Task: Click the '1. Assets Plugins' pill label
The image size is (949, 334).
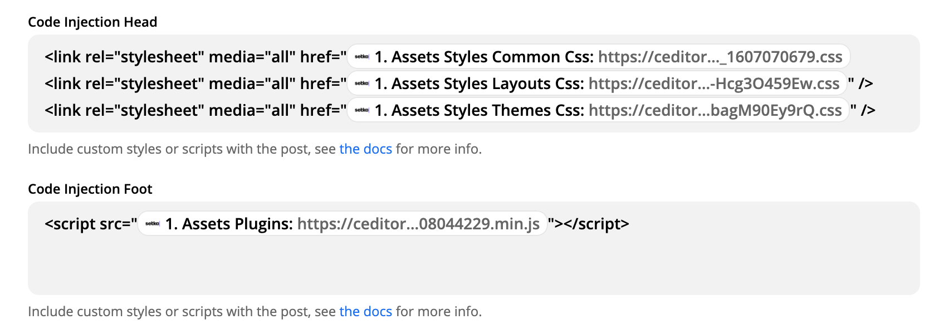Action: coord(229,224)
